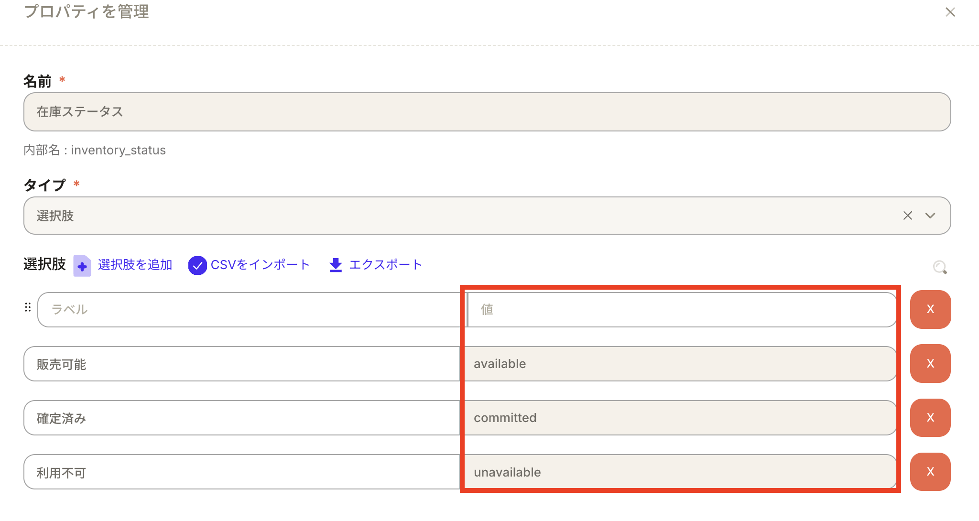Focus the 名前 field with 在庫ステータス
Viewport: 979px width, 521px height.
click(x=487, y=112)
